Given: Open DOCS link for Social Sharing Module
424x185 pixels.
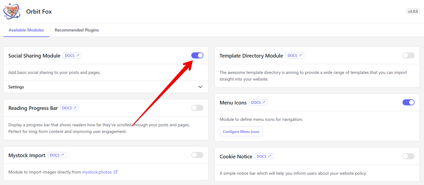Looking at the screenshot, I should tap(72, 56).
